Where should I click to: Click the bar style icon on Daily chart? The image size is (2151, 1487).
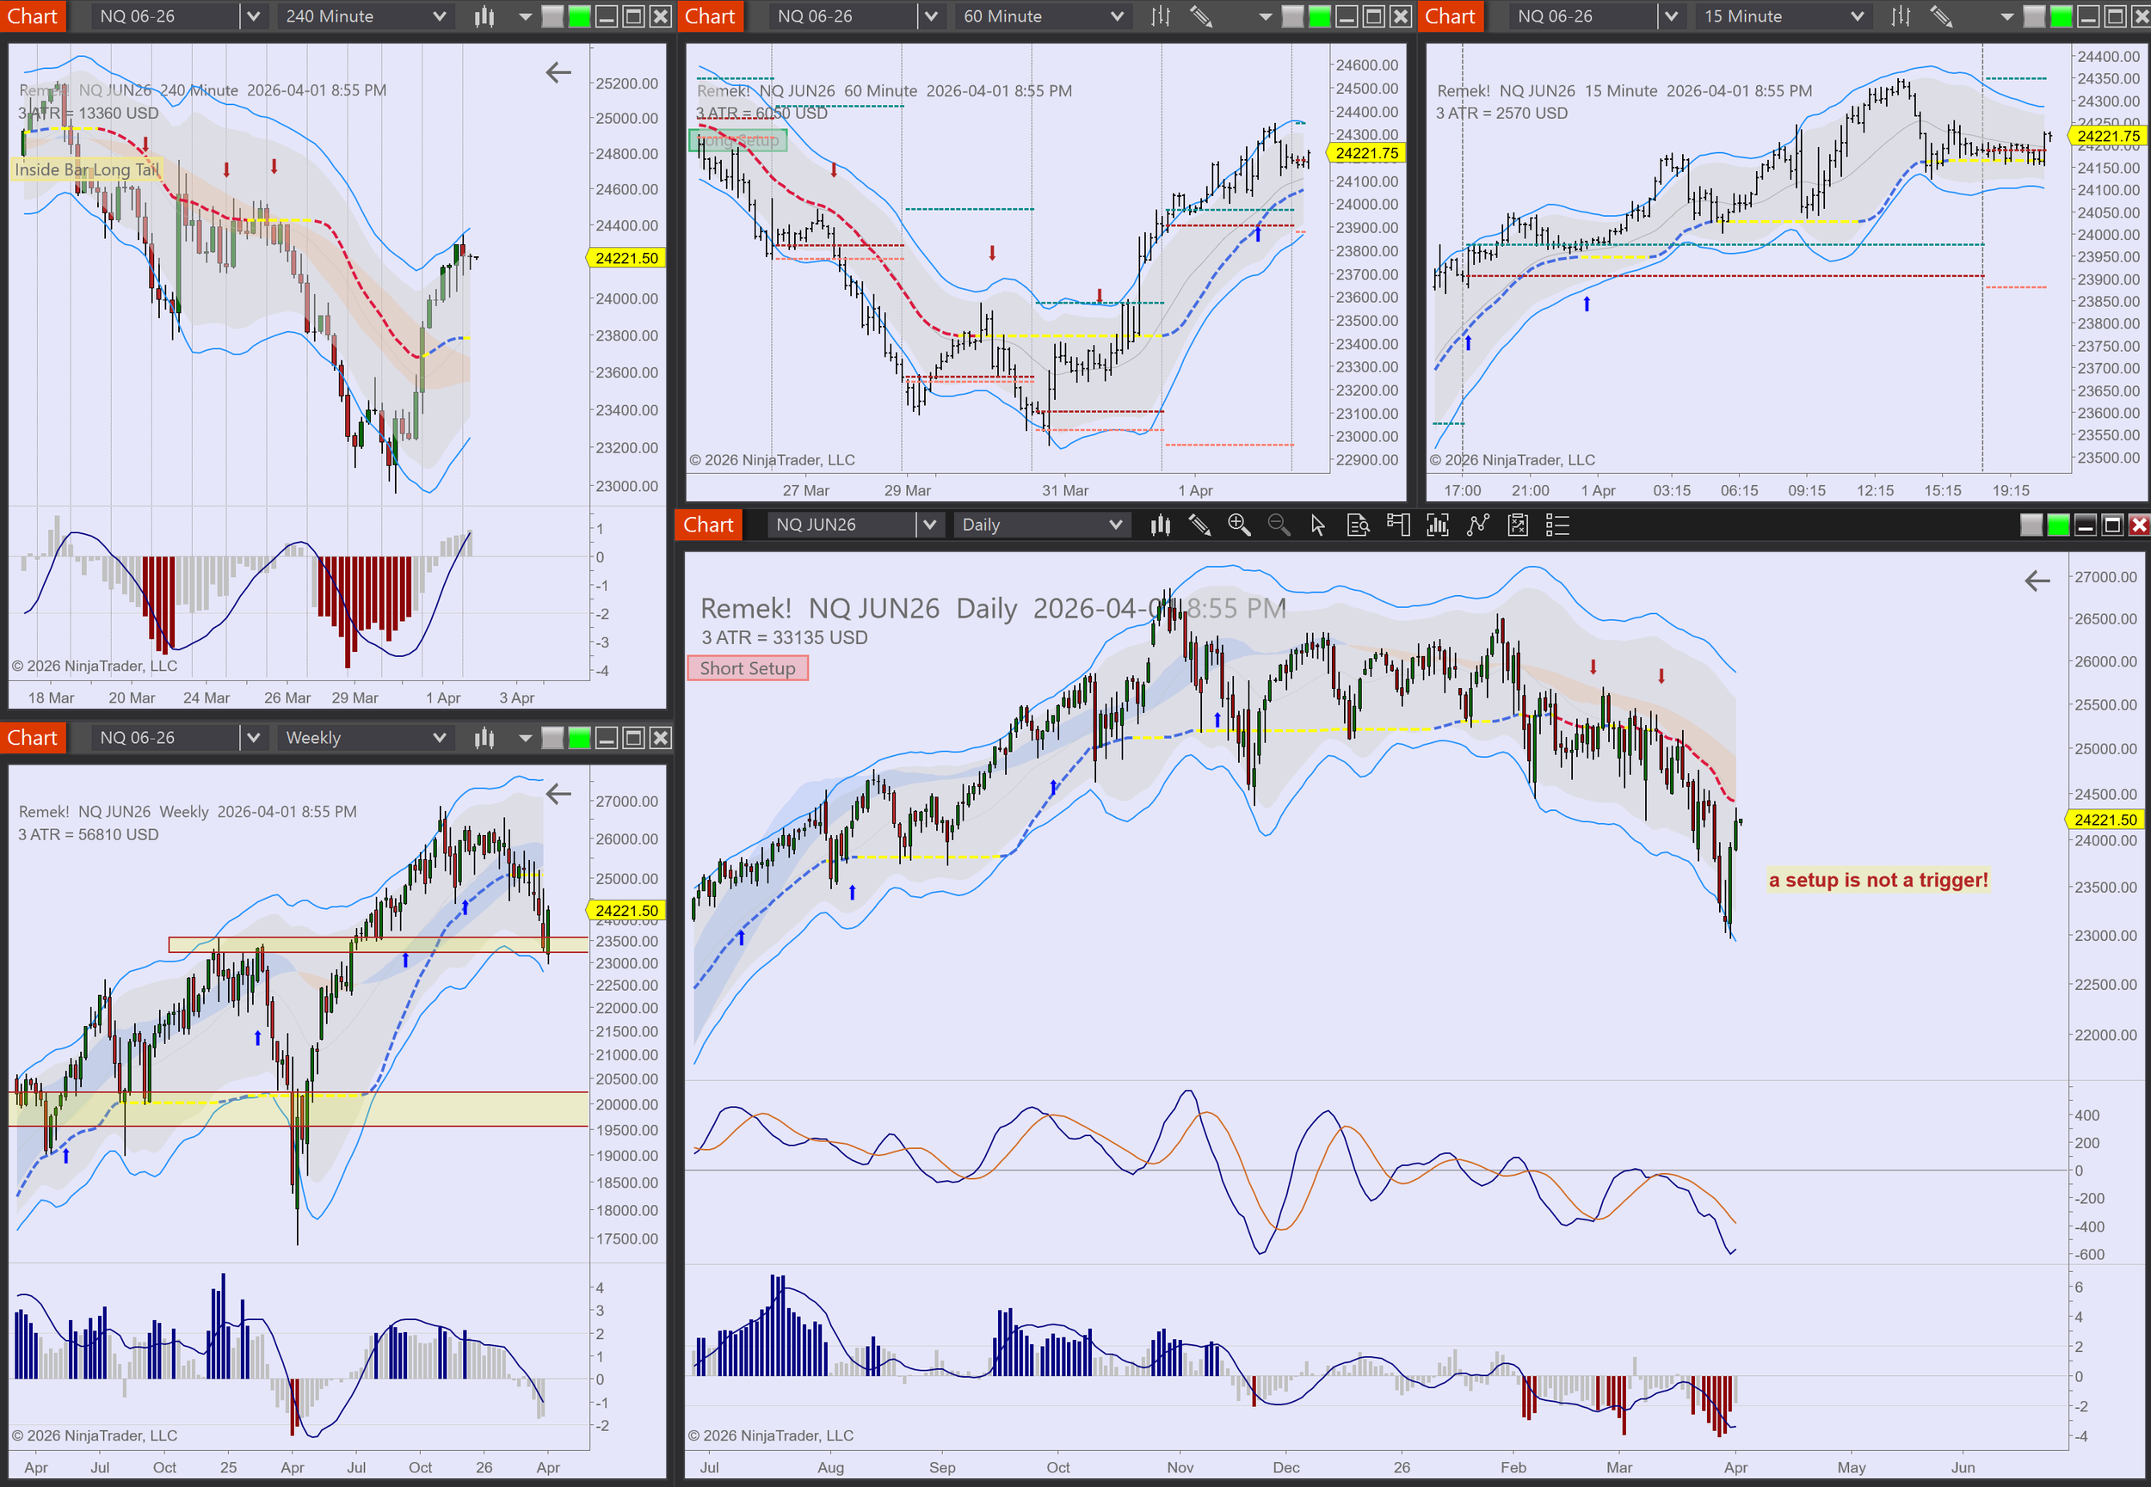(x=1161, y=525)
